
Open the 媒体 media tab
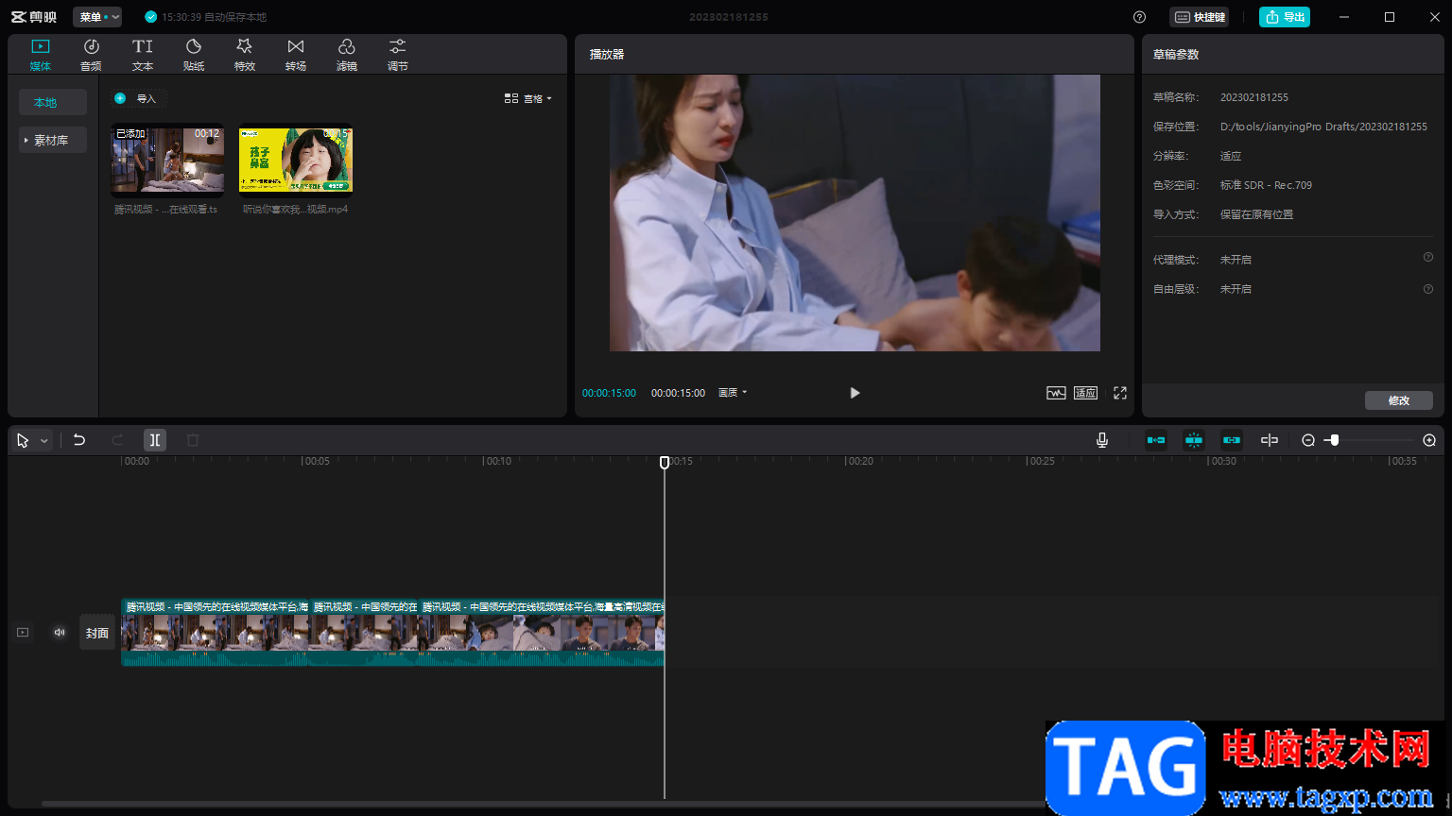[x=41, y=55]
